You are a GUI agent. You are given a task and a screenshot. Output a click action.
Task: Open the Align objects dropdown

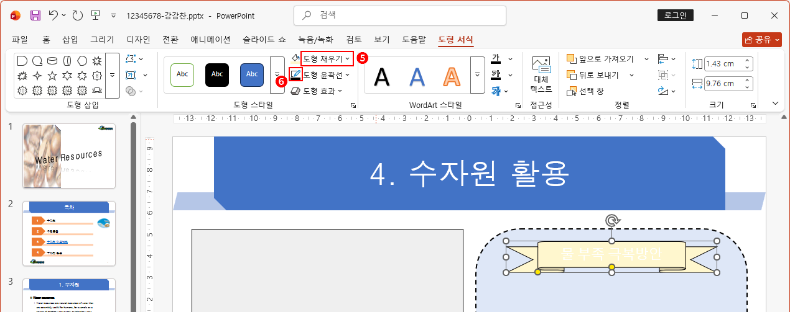pos(667,59)
